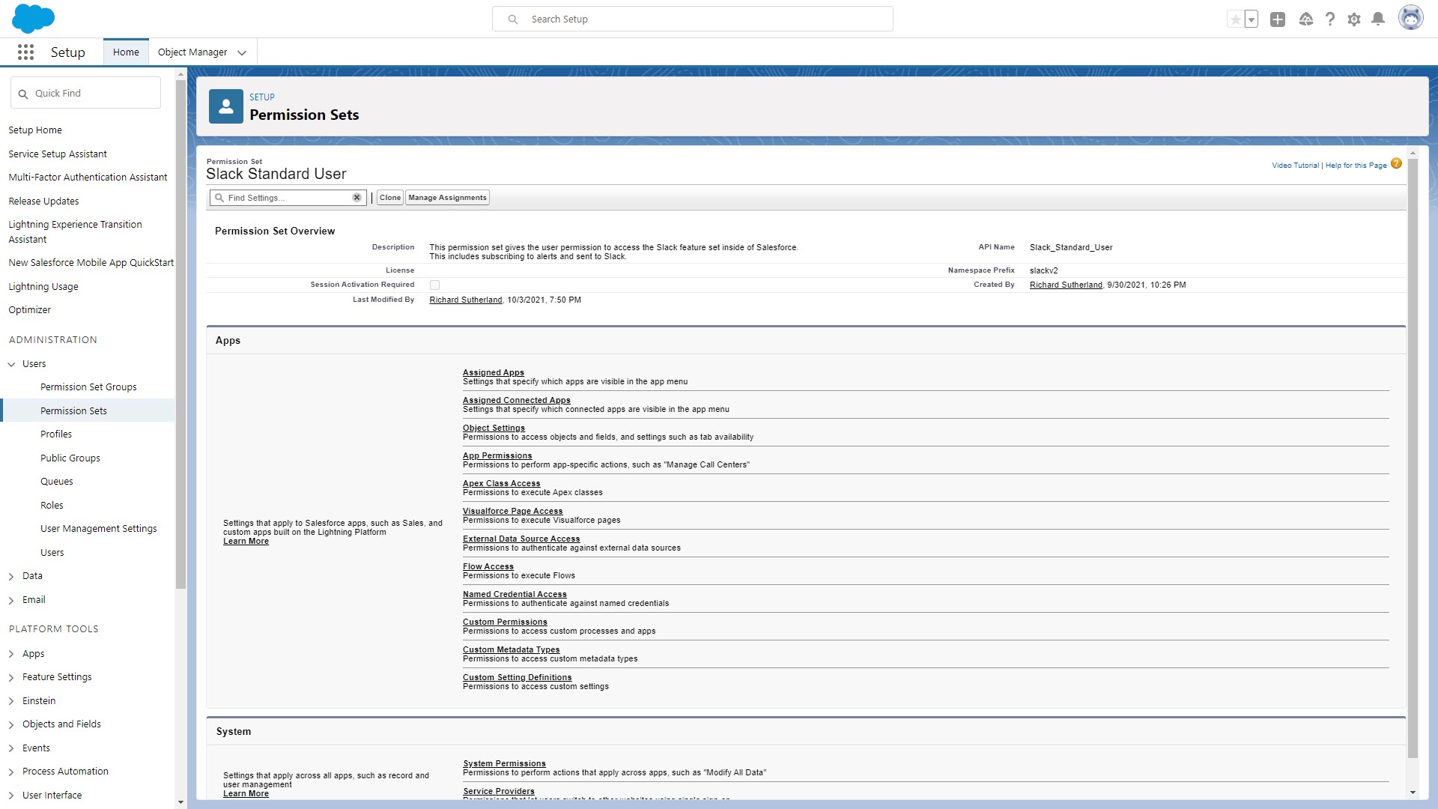Open the Object Settings link
Image resolution: width=1438 pixels, height=809 pixels.
pos(494,428)
